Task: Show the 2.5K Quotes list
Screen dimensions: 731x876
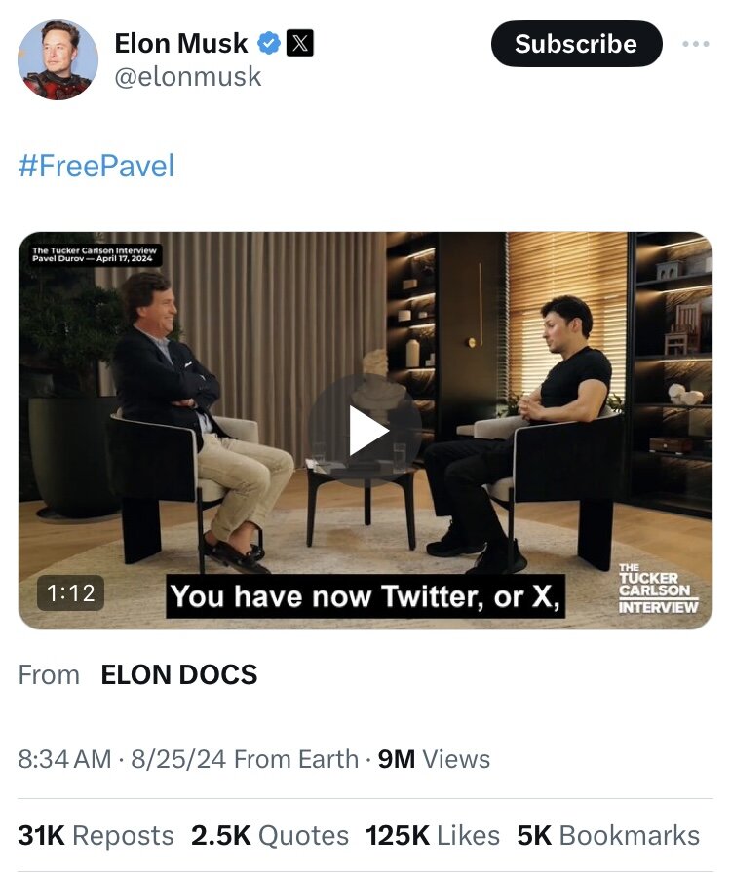Action: pos(270,835)
